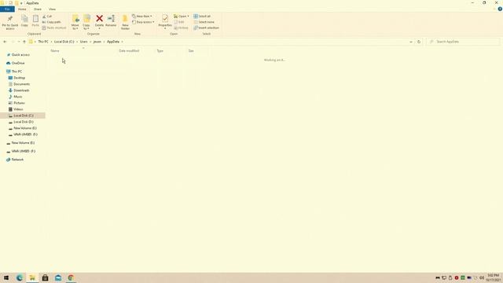This screenshot has width=503, height=283.
Task: Open the Windows Start menu
Action: [x=6, y=277]
